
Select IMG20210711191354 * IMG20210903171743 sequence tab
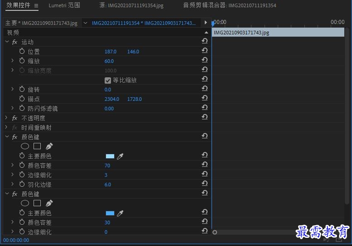coord(144,23)
